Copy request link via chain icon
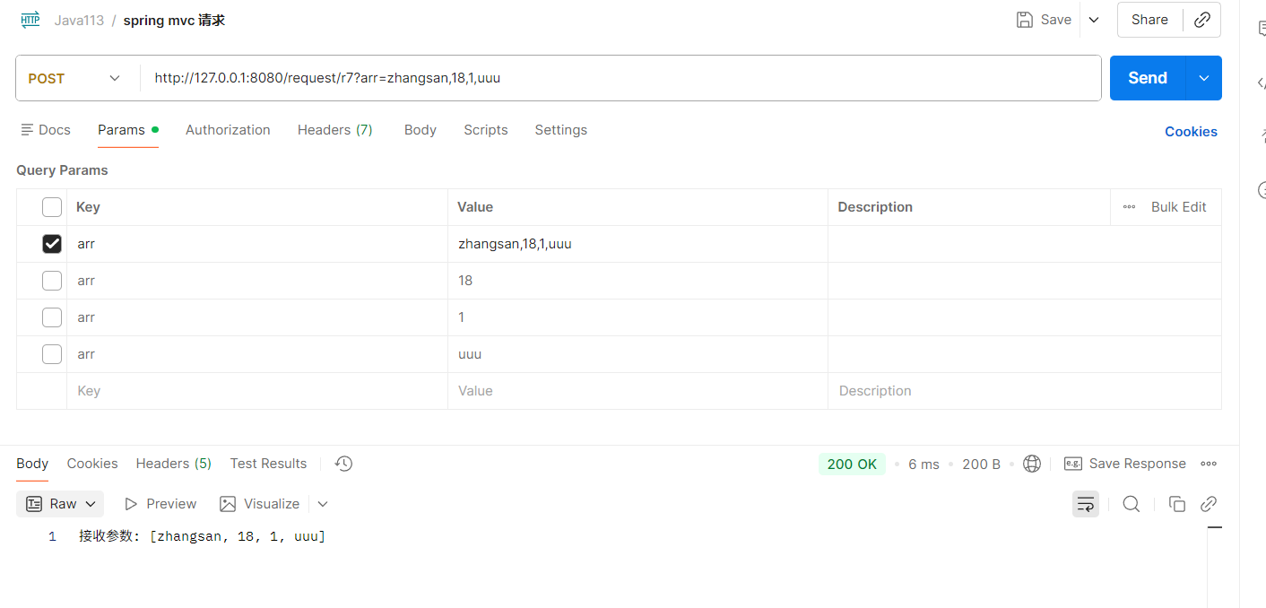 (x=1202, y=20)
